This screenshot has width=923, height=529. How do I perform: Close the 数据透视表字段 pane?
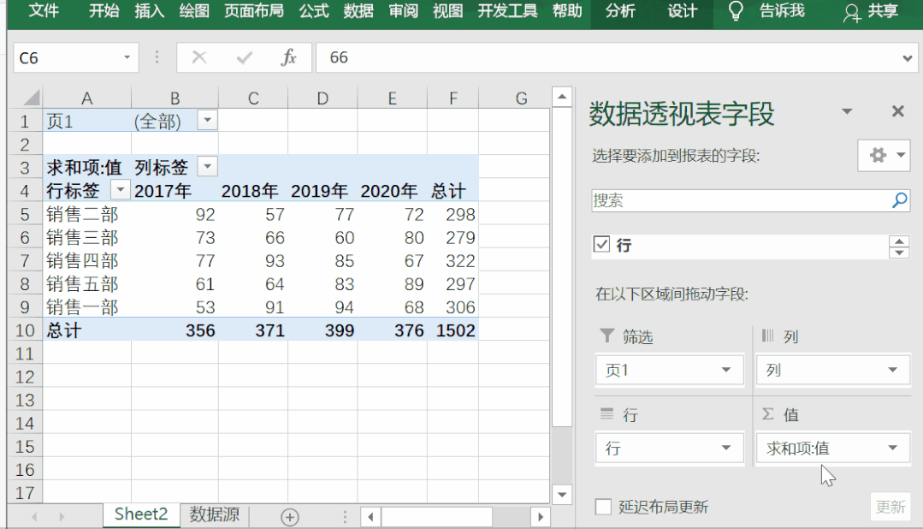896,111
